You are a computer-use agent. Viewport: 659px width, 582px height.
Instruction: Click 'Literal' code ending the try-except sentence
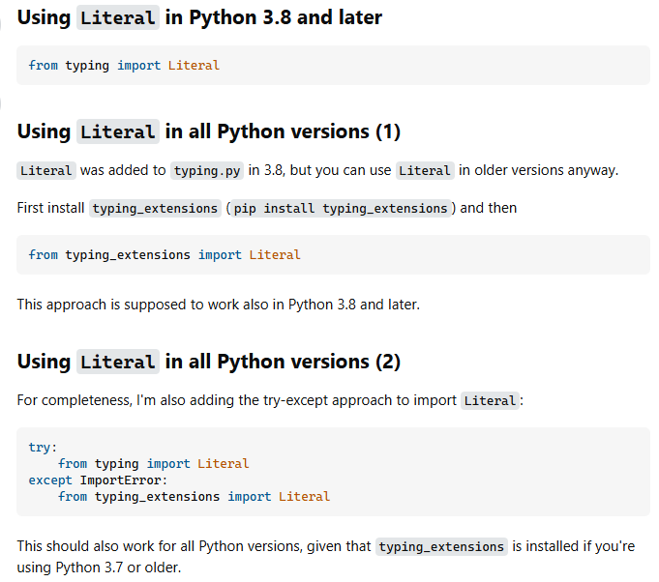(x=491, y=400)
